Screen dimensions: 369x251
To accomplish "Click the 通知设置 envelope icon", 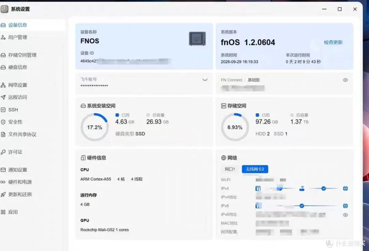I will tap(3, 170).
